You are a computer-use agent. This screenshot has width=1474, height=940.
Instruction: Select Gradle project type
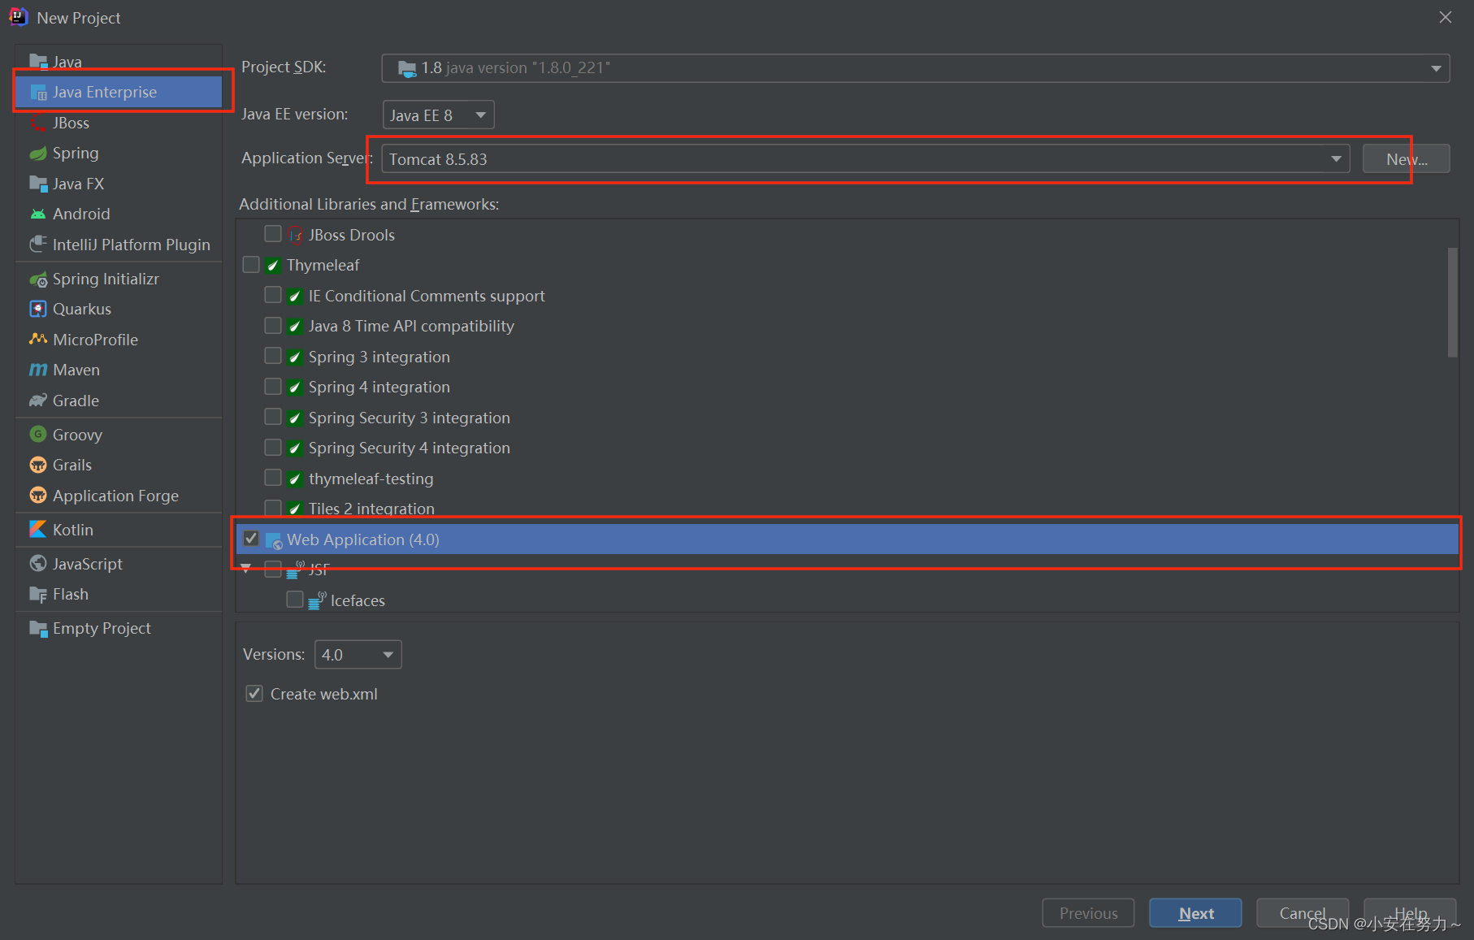click(x=119, y=401)
